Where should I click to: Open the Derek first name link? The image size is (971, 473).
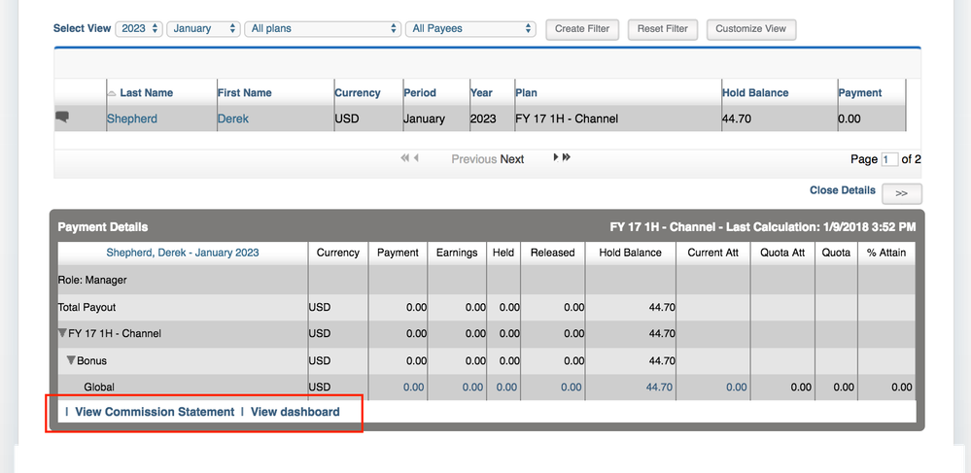(233, 118)
